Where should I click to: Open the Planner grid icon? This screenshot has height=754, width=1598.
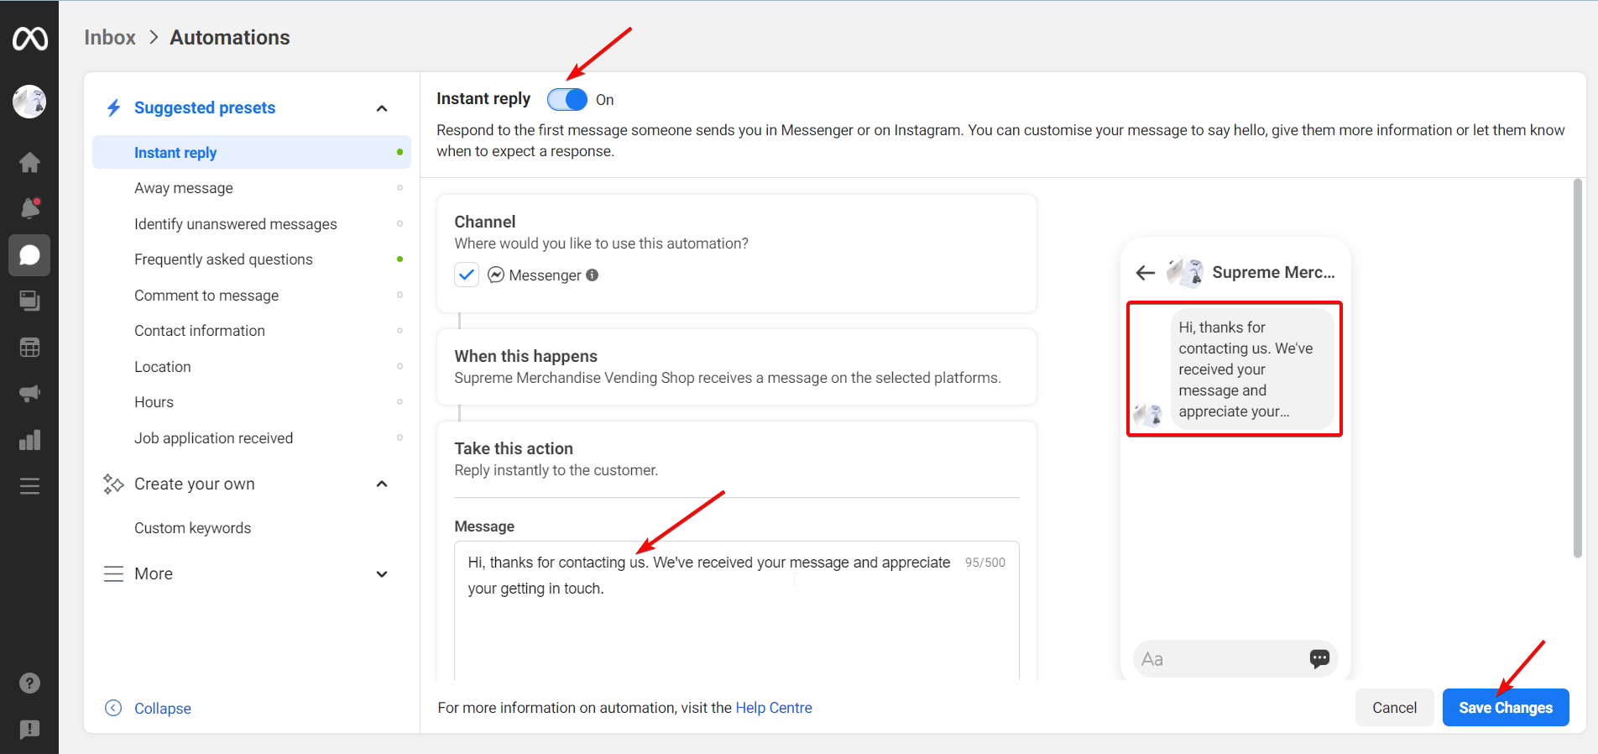tap(29, 347)
